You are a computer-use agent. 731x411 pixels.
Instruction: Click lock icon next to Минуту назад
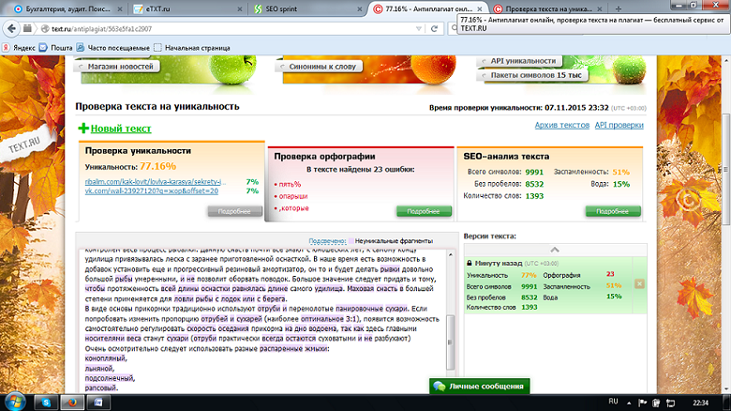[469, 263]
